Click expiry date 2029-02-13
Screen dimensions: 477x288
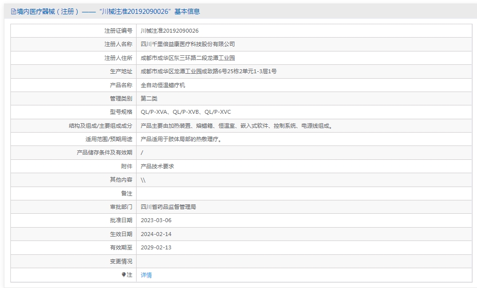click(156, 247)
